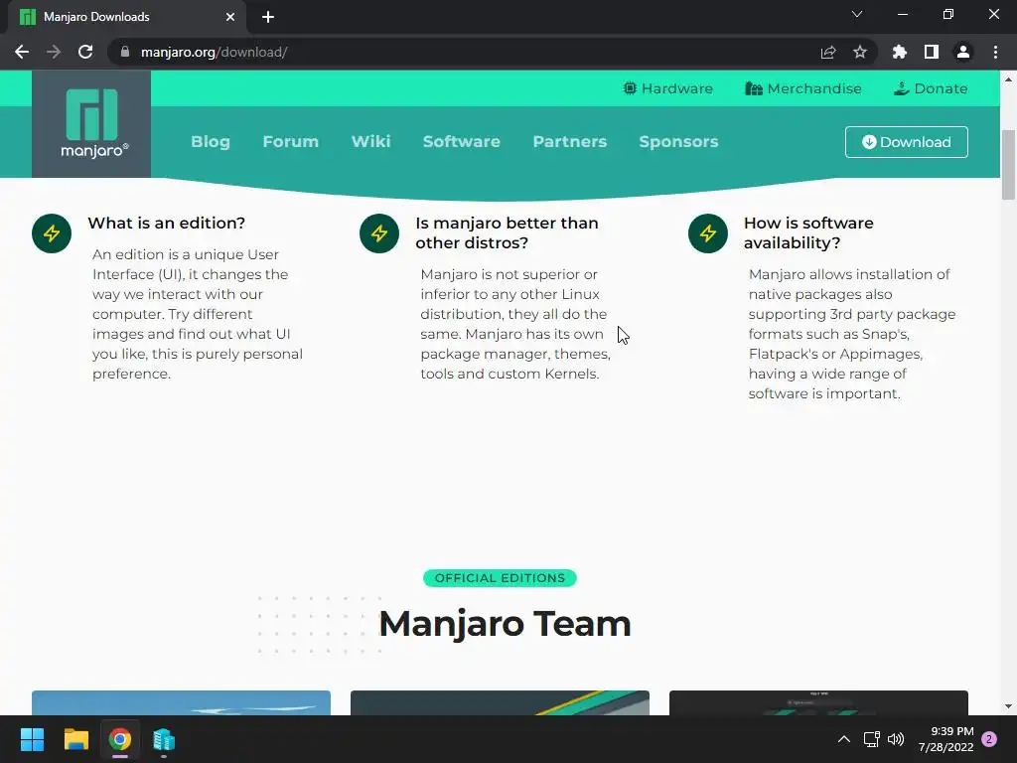The image size is (1017, 763).
Task: Close the Manjaro Downloads tab
Action: click(230, 17)
